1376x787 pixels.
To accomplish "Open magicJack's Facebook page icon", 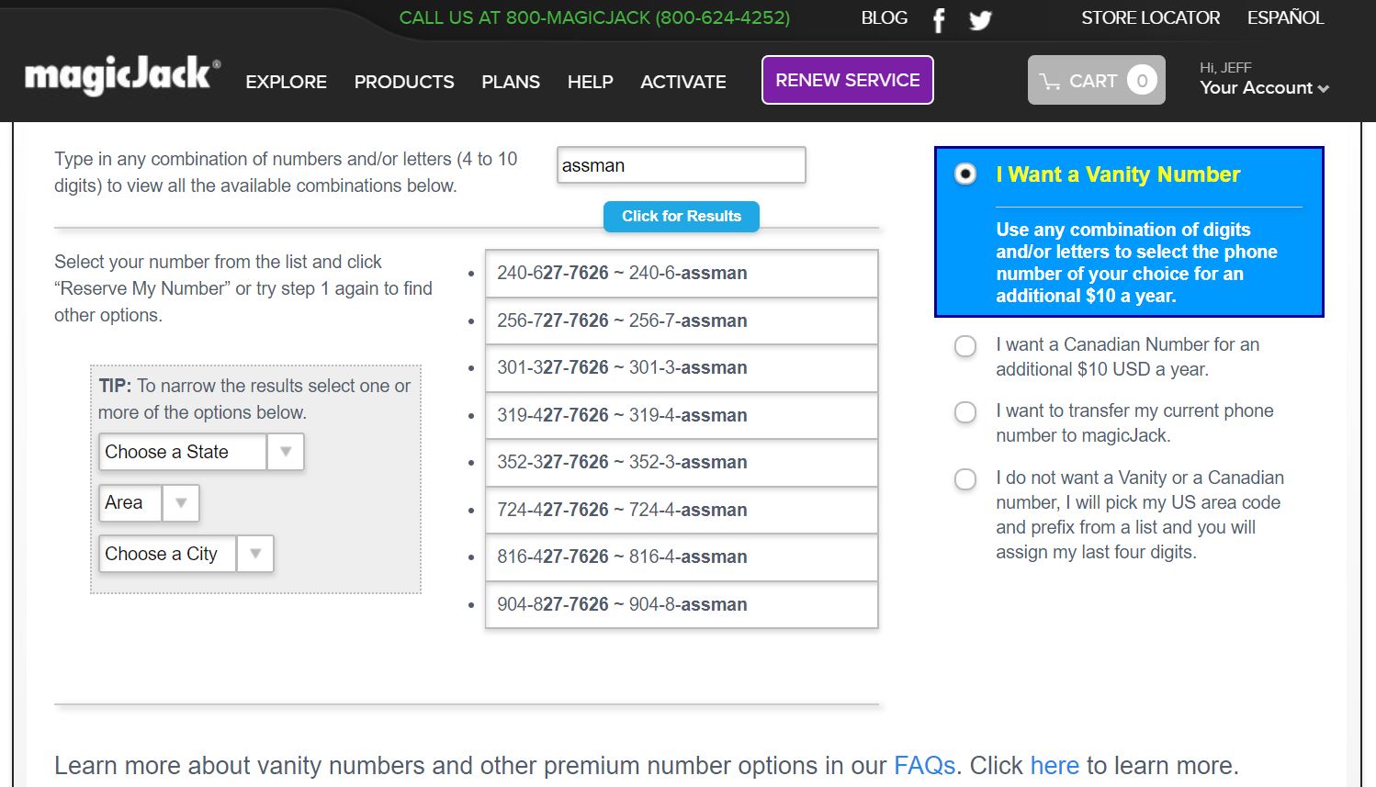I will [939, 20].
